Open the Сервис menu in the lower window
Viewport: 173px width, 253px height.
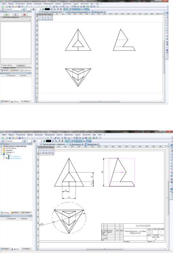coord(78,134)
